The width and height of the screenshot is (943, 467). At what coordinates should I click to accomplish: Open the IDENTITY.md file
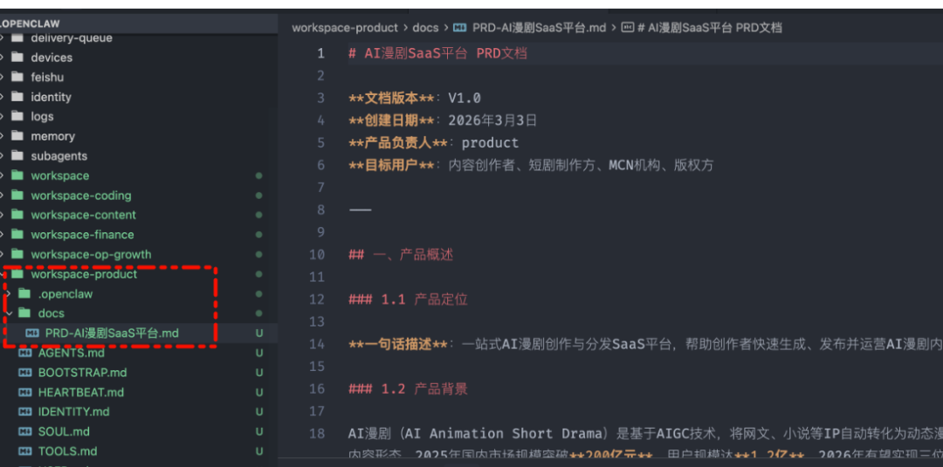73,412
